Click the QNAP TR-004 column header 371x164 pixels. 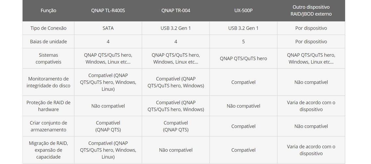(175, 10)
